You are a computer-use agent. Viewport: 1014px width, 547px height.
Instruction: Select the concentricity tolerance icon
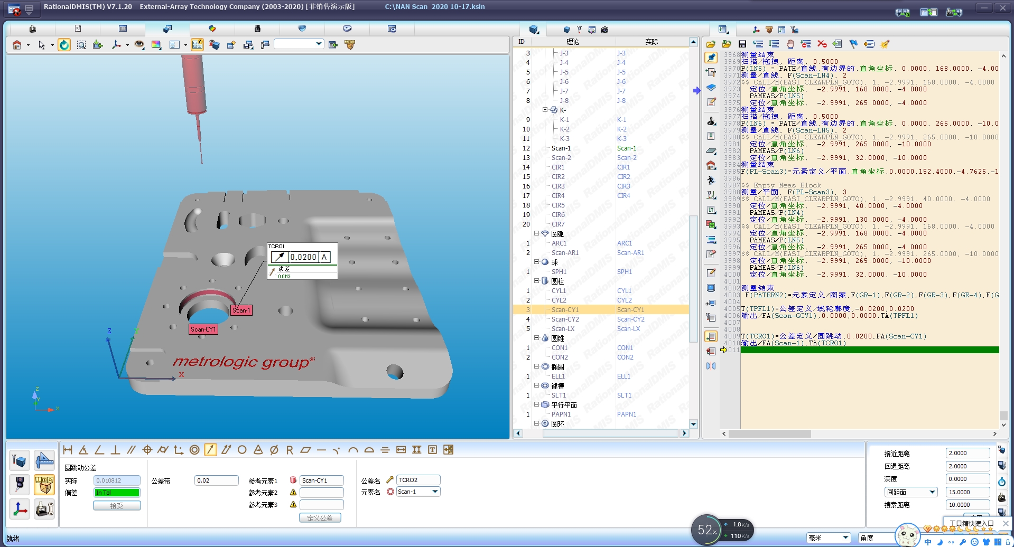194,450
